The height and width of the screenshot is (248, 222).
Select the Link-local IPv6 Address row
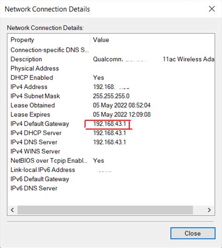(111, 170)
